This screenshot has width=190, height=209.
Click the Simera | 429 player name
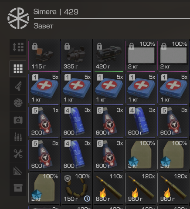[x=56, y=12]
